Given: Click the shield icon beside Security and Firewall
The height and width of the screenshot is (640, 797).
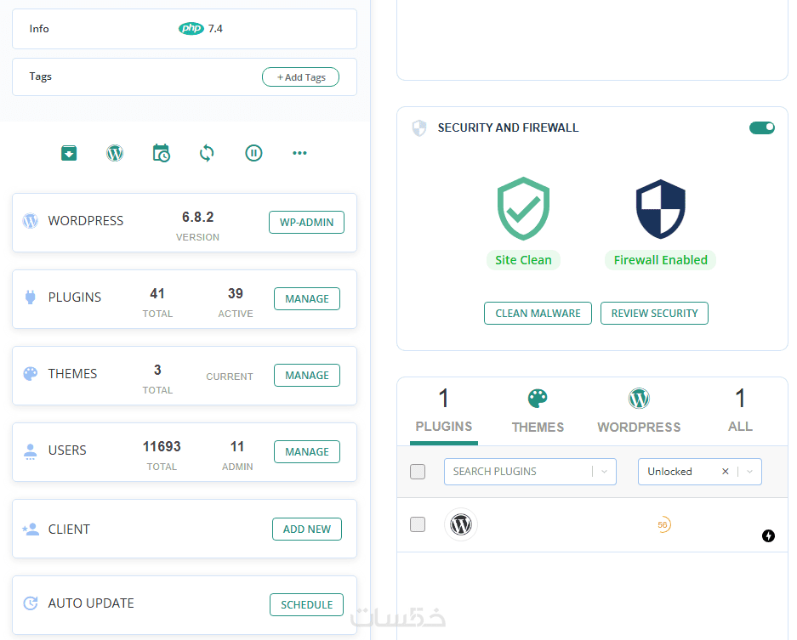Looking at the screenshot, I should tap(419, 128).
